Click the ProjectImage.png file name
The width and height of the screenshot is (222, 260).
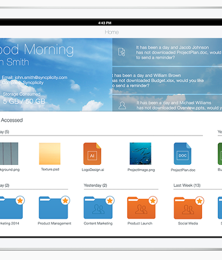pyautogui.click(x=141, y=170)
